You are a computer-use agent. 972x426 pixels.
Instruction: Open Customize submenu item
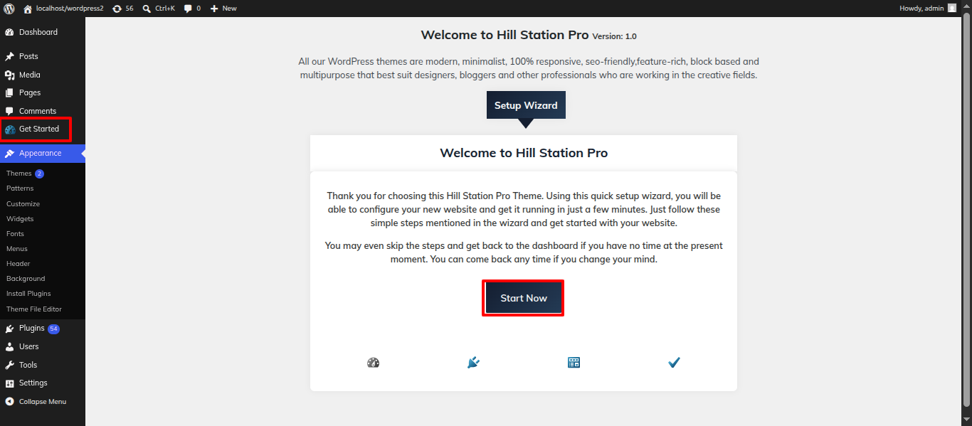tap(23, 204)
